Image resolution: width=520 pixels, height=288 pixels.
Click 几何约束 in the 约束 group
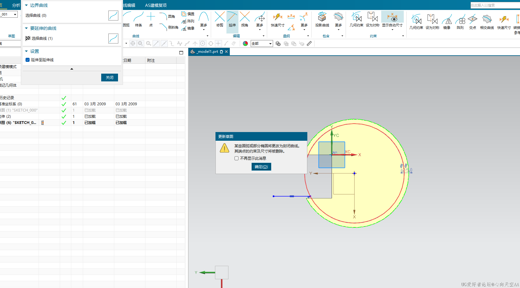(357, 20)
